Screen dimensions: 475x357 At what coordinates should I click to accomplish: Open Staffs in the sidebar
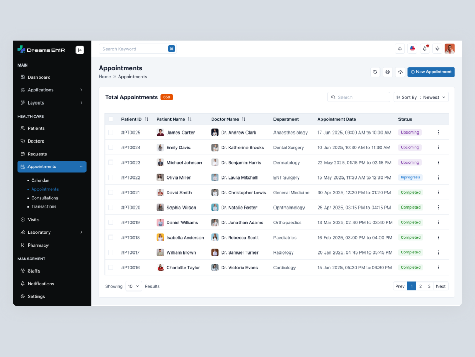click(52, 271)
